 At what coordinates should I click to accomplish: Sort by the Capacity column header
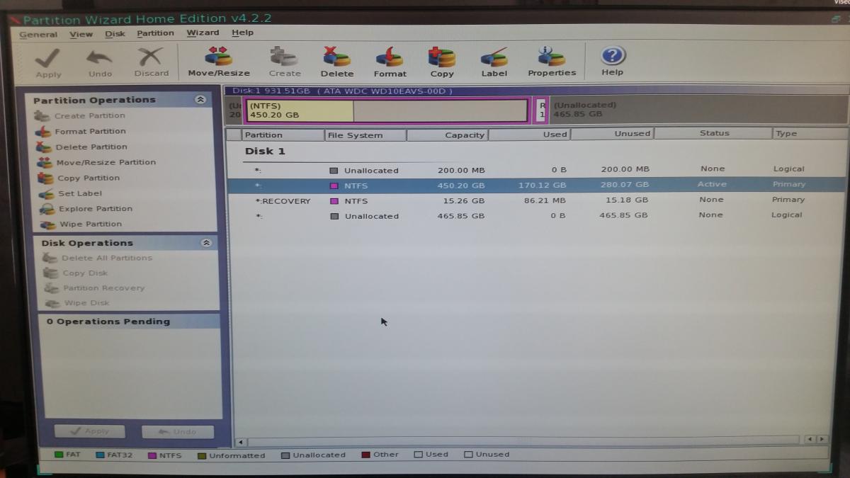pos(448,135)
